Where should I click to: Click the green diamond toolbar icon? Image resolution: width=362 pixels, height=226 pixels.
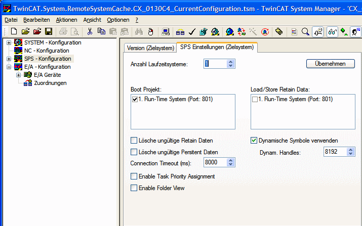click(344, 31)
